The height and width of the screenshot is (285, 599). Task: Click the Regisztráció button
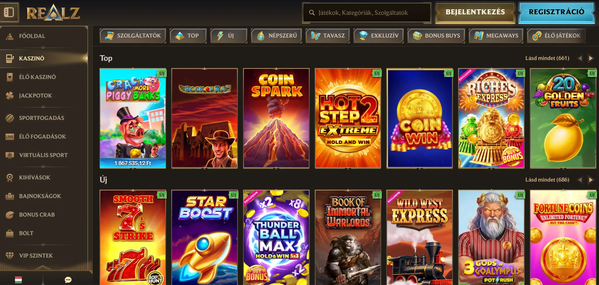coord(557,12)
